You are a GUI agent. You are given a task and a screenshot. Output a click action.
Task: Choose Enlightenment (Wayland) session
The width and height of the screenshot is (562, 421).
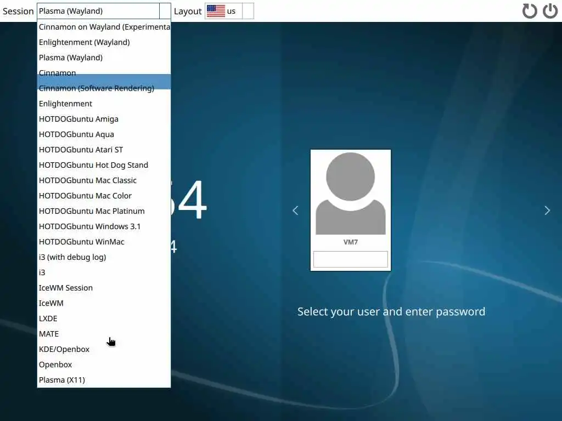point(104,42)
